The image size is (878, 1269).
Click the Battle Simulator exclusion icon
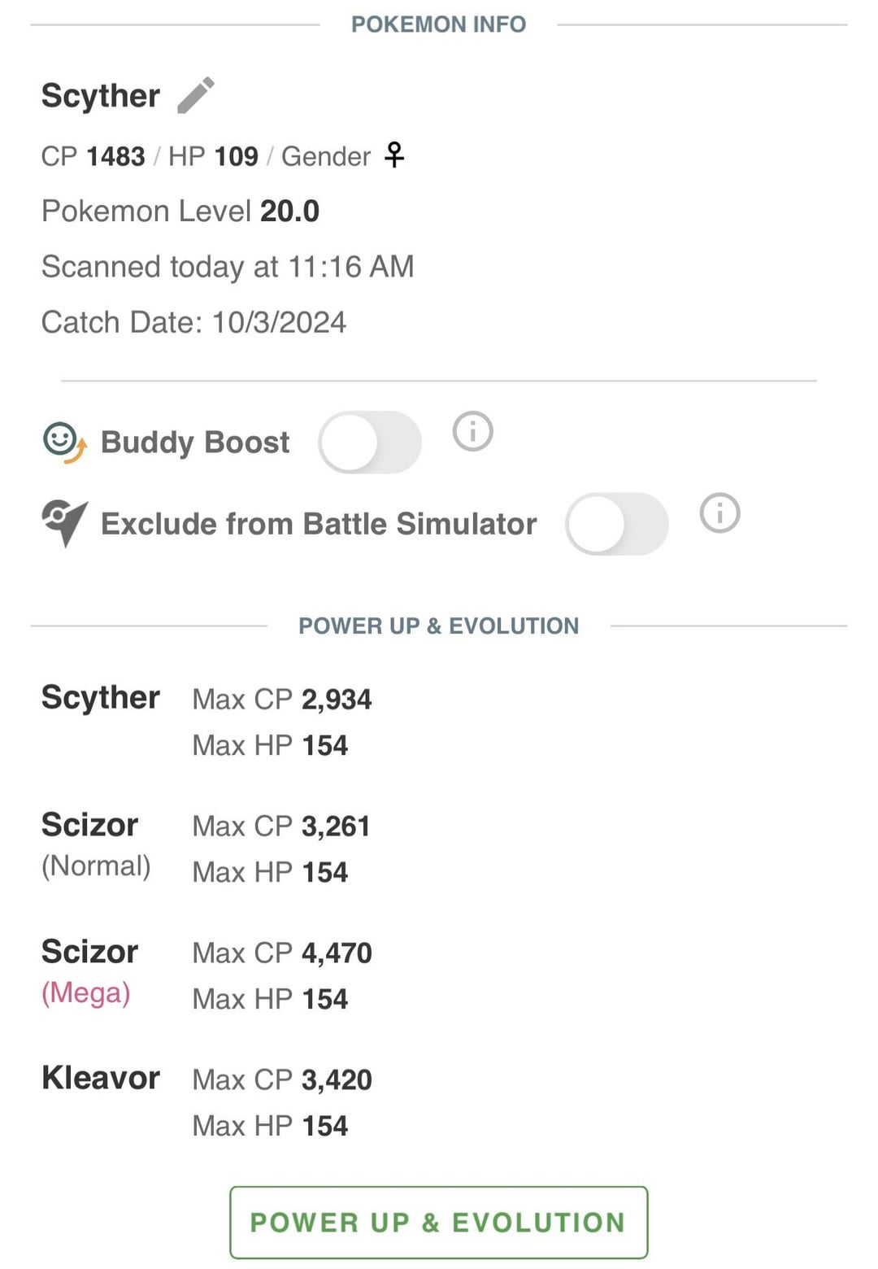point(64,522)
